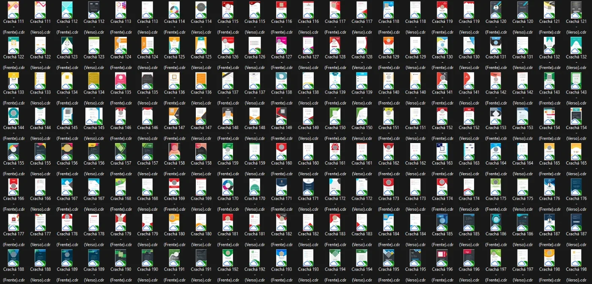Select the Crachá 177 (Frente).cdr file icon

click(14, 222)
